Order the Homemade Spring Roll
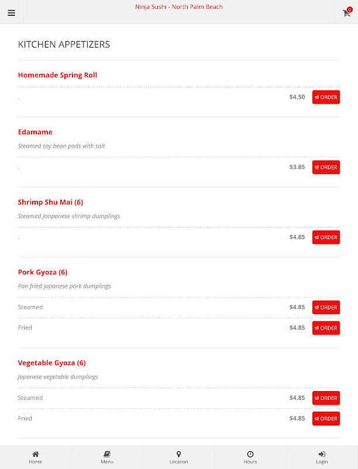 pos(326,97)
